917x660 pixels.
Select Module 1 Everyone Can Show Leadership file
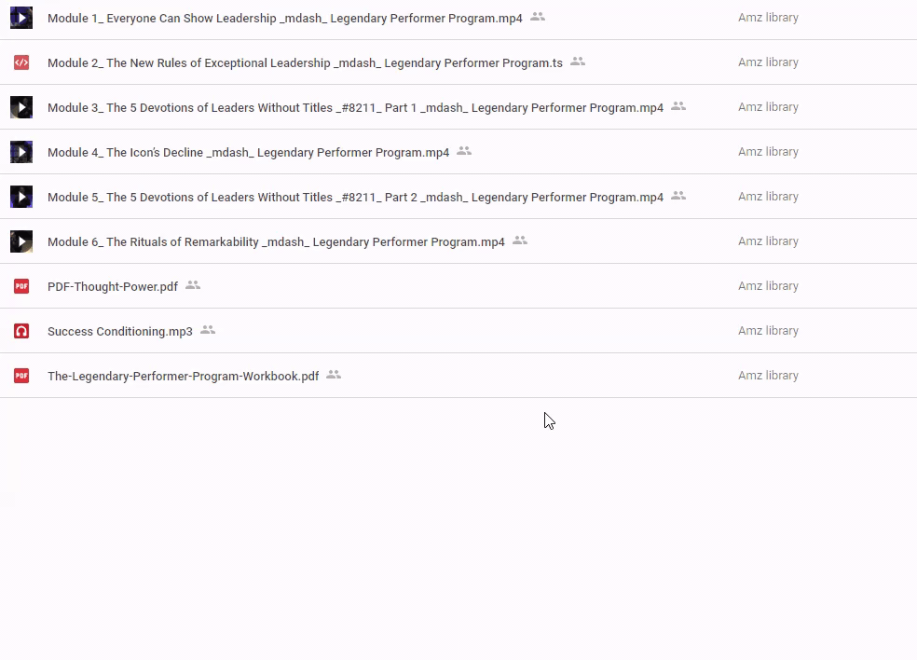pyautogui.click(x=284, y=19)
